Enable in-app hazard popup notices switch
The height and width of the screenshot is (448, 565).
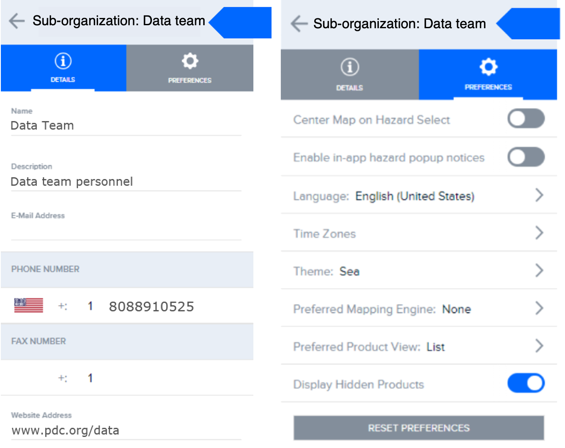pos(526,157)
